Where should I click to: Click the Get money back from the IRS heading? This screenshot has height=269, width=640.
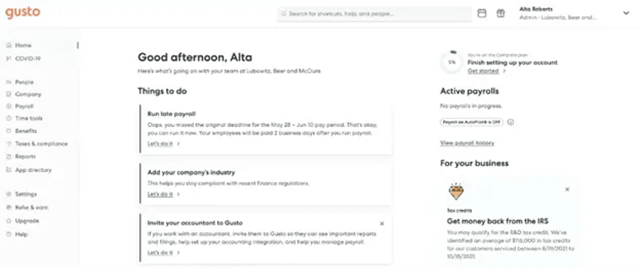pyautogui.click(x=498, y=221)
